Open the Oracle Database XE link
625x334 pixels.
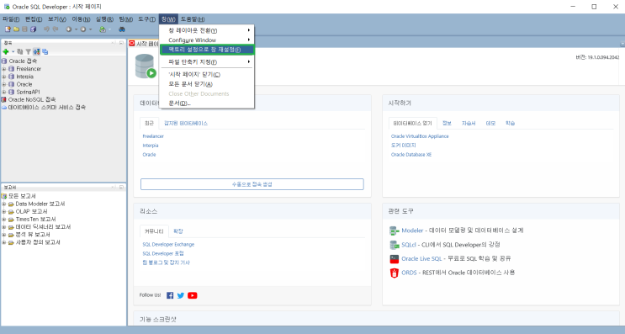coord(411,155)
